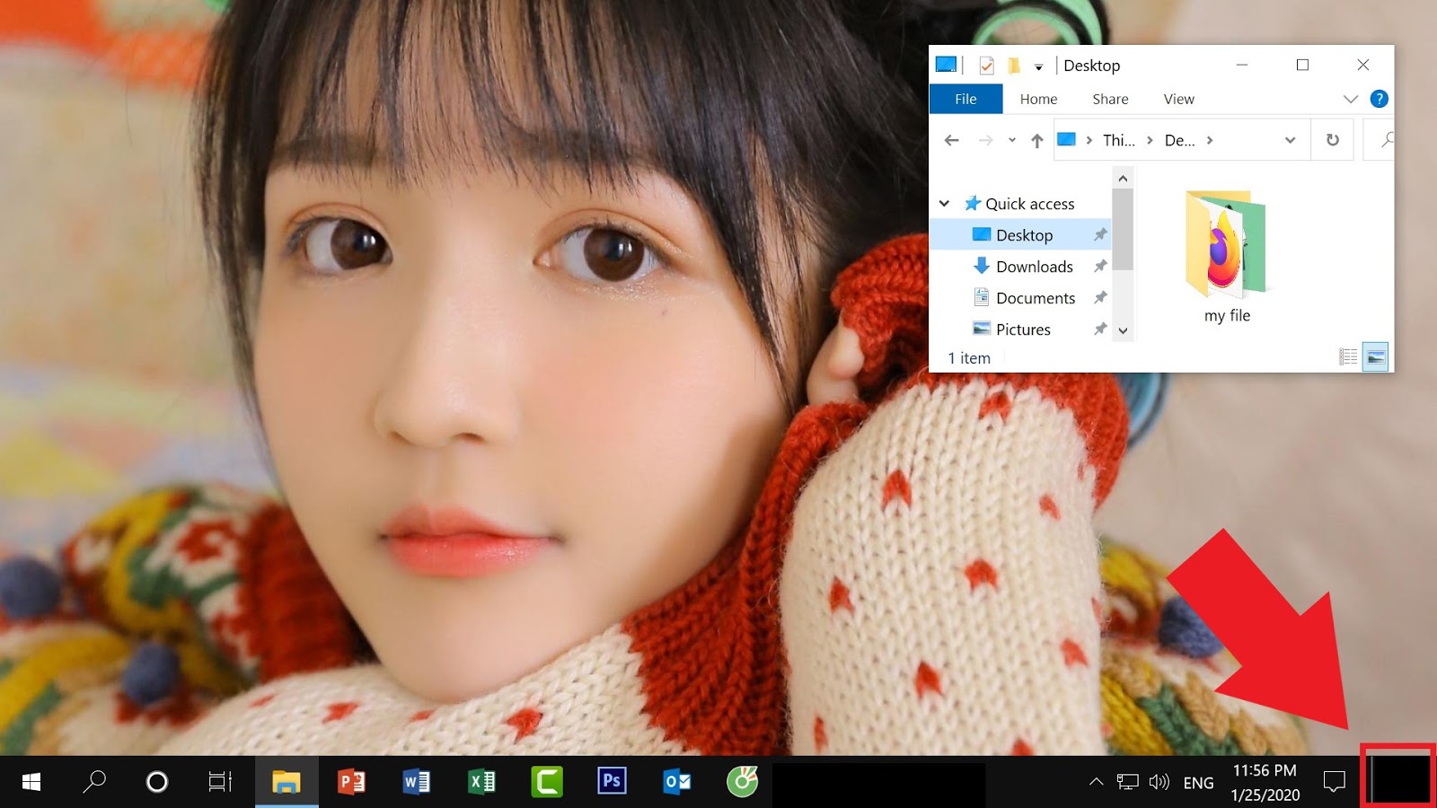Expand the Quick Access Toolbar customize dropdown
Screen dimensions: 1437x808
[1039, 65]
